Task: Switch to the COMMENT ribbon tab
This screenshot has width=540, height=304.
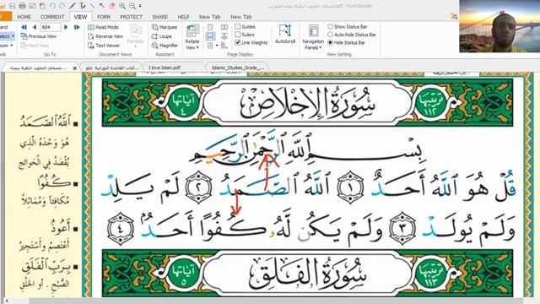Action: pyautogui.click(x=52, y=17)
